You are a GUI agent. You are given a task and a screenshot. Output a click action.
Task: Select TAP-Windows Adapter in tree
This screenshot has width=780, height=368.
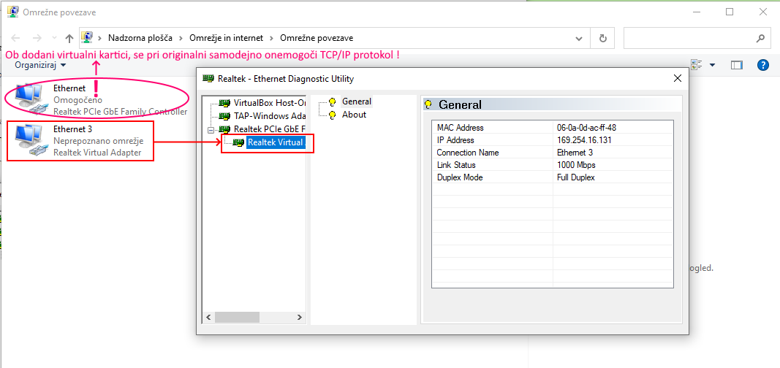click(x=269, y=116)
